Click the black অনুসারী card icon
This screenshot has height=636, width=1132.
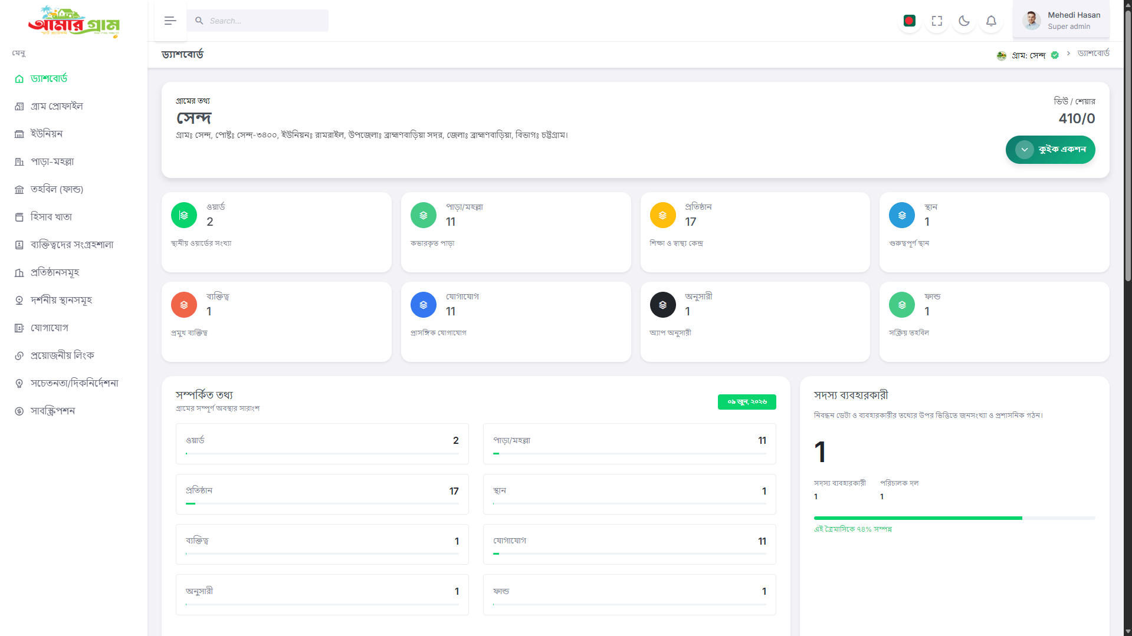tap(662, 305)
